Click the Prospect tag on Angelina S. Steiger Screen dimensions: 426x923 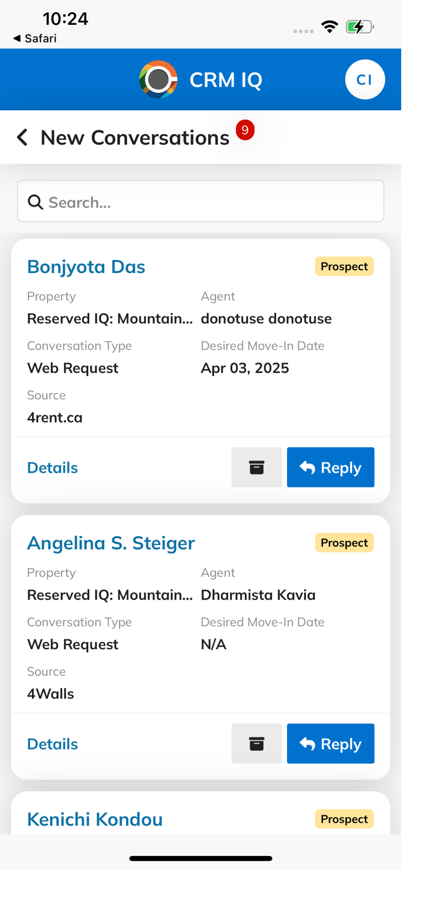(x=344, y=543)
